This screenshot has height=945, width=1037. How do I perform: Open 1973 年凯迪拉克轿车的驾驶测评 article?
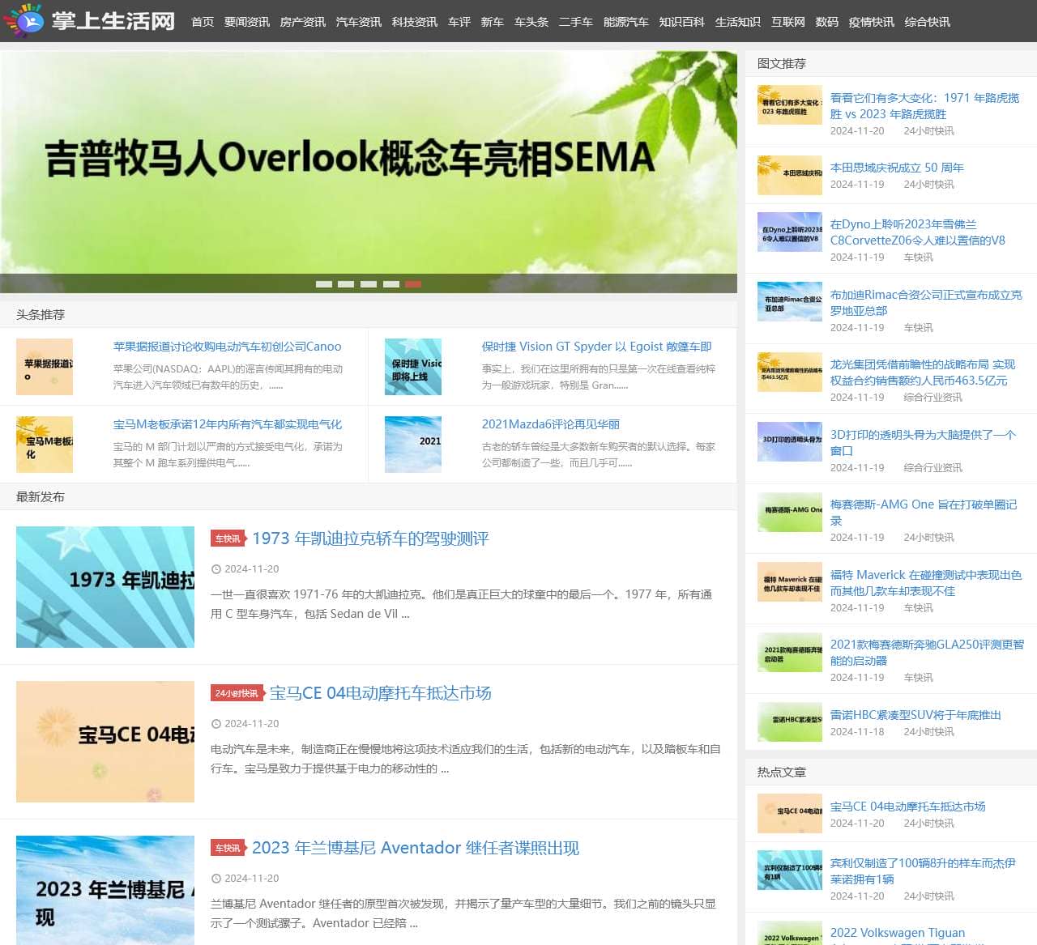pos(370,538)
